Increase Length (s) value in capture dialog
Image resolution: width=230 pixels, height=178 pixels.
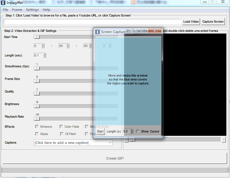click(132, 130)
